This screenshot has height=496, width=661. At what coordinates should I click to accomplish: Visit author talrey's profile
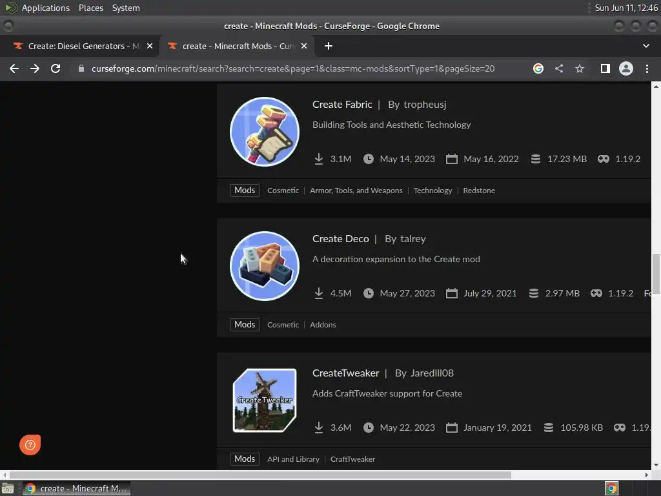(x=412, y=239)
